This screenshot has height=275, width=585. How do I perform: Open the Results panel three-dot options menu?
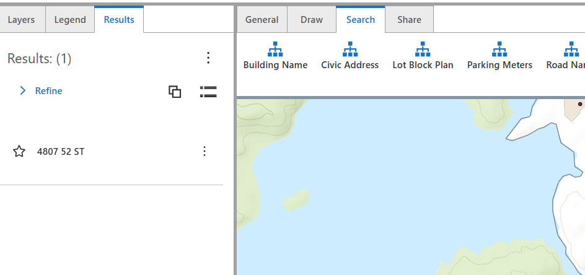coord(208,58)
